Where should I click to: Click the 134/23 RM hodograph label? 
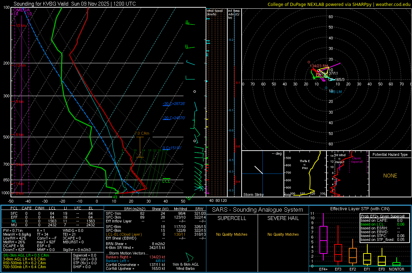click(319, 66)
